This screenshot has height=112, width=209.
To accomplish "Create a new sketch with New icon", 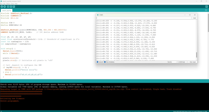I will click(x=8, y=6).
